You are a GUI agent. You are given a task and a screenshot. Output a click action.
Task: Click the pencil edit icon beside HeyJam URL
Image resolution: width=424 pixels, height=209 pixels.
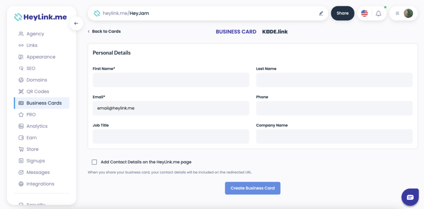[x=321, y=13]
